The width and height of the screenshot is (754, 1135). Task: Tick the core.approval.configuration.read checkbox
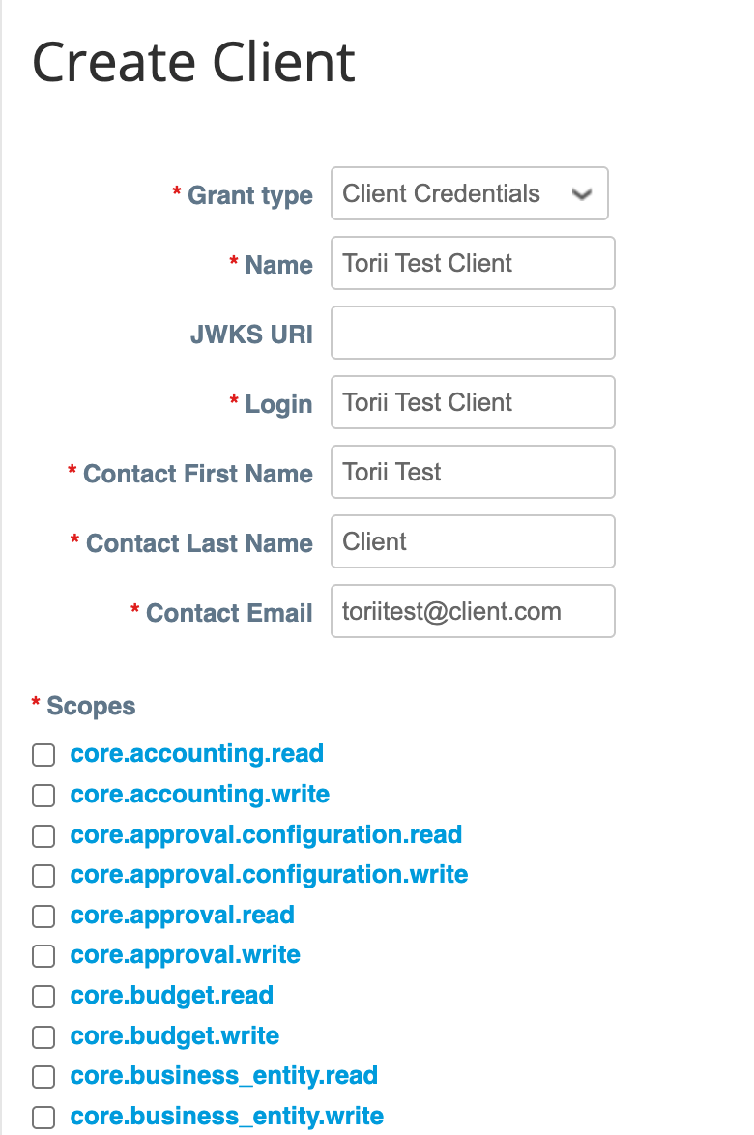click(43, 835)
